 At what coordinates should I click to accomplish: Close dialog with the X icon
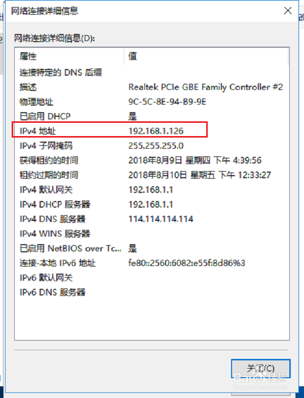(288, 11)
